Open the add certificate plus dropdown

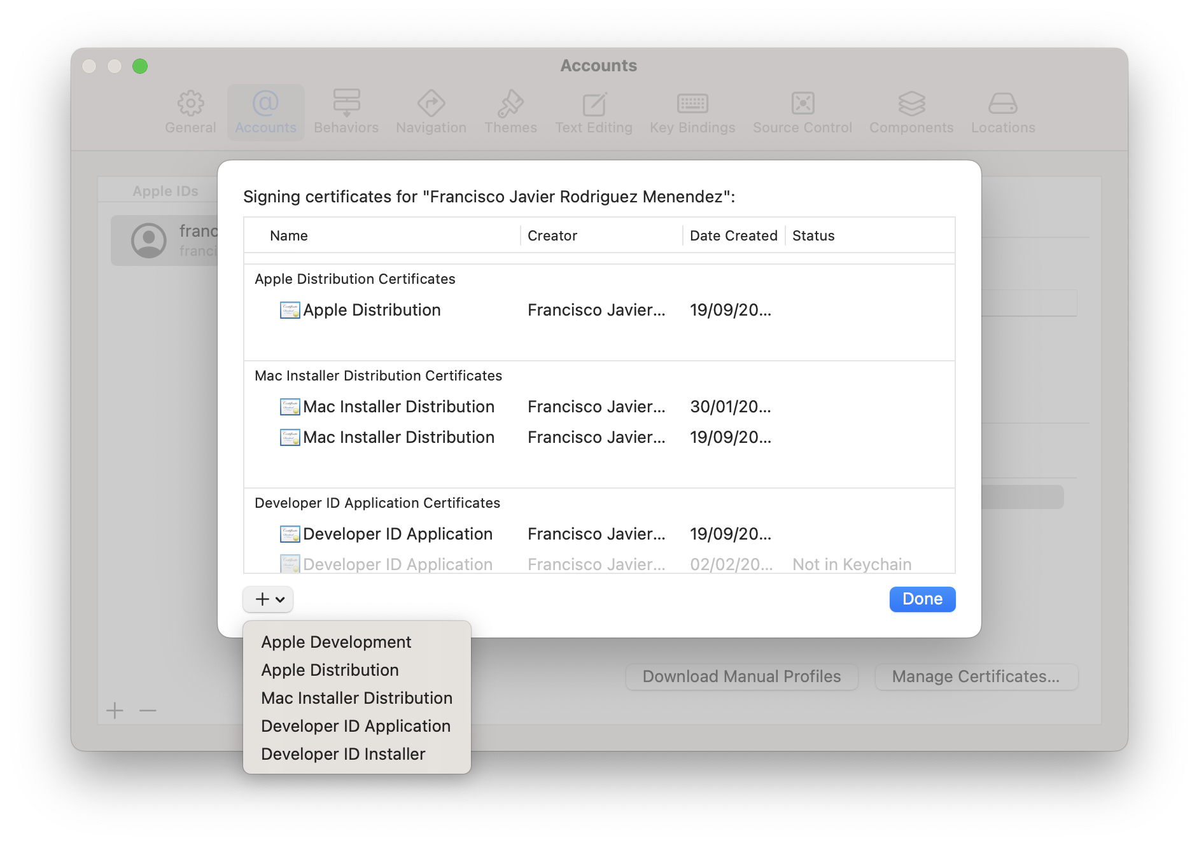point(268,599)
